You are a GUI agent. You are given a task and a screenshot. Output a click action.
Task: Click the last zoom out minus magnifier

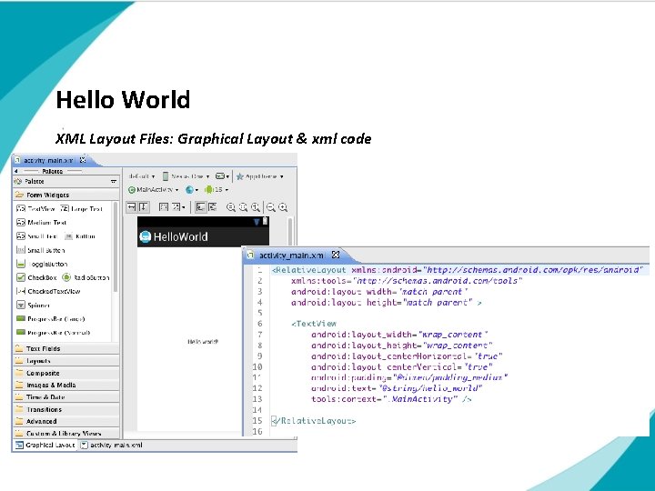(271, 207)
